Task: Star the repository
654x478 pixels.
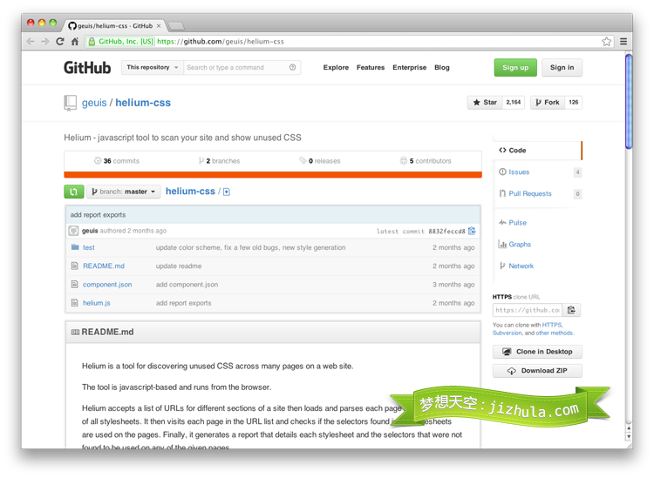Action: [x=485, y=103]
